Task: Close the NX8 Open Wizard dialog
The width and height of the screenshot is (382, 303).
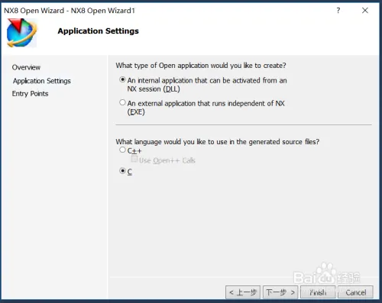Action: 365,11
